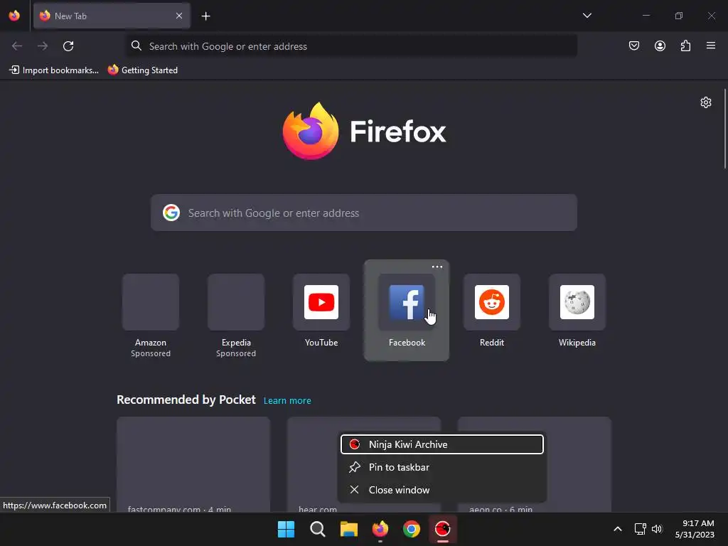Open File Explorer from the taskbar

tap(348, 529)
